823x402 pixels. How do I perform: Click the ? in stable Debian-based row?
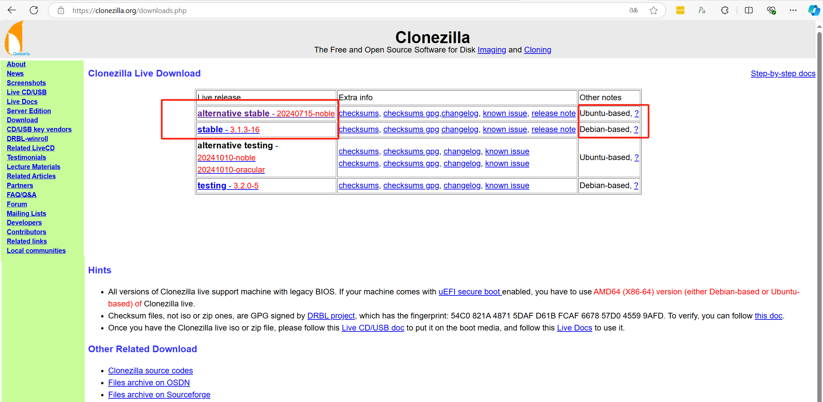[636, 129]
